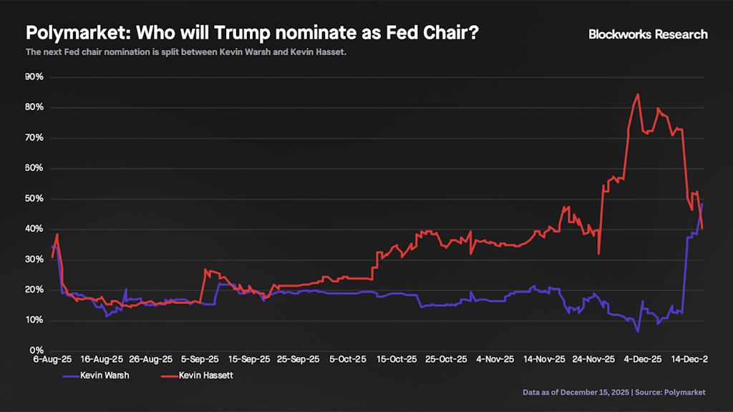The image size is (733, 412).
Task: Click the chart title about Fed Chair
Action: coord(252,33)
